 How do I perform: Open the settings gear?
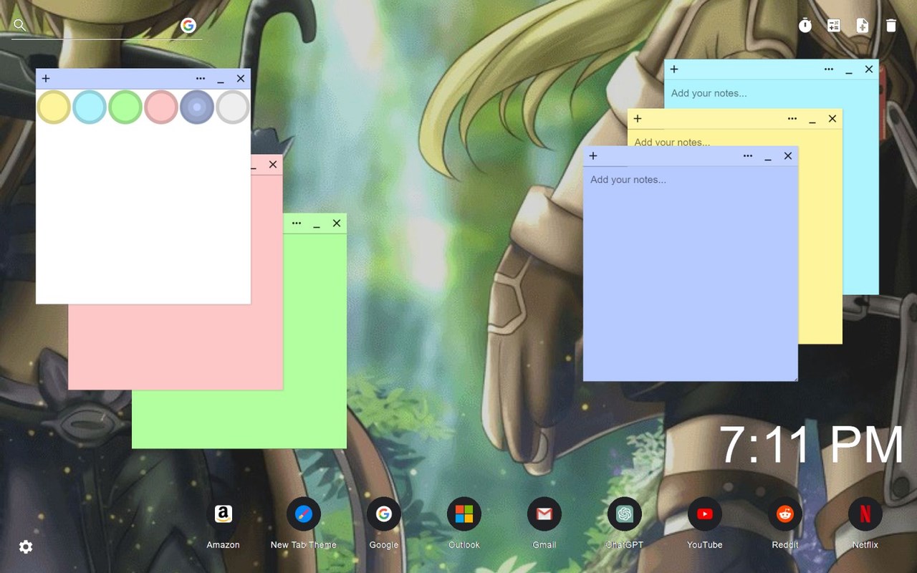coord(26,547)
